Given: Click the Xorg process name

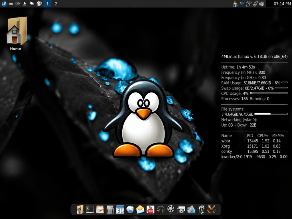Looking at the screenshot, I should (x=225, y=146).
